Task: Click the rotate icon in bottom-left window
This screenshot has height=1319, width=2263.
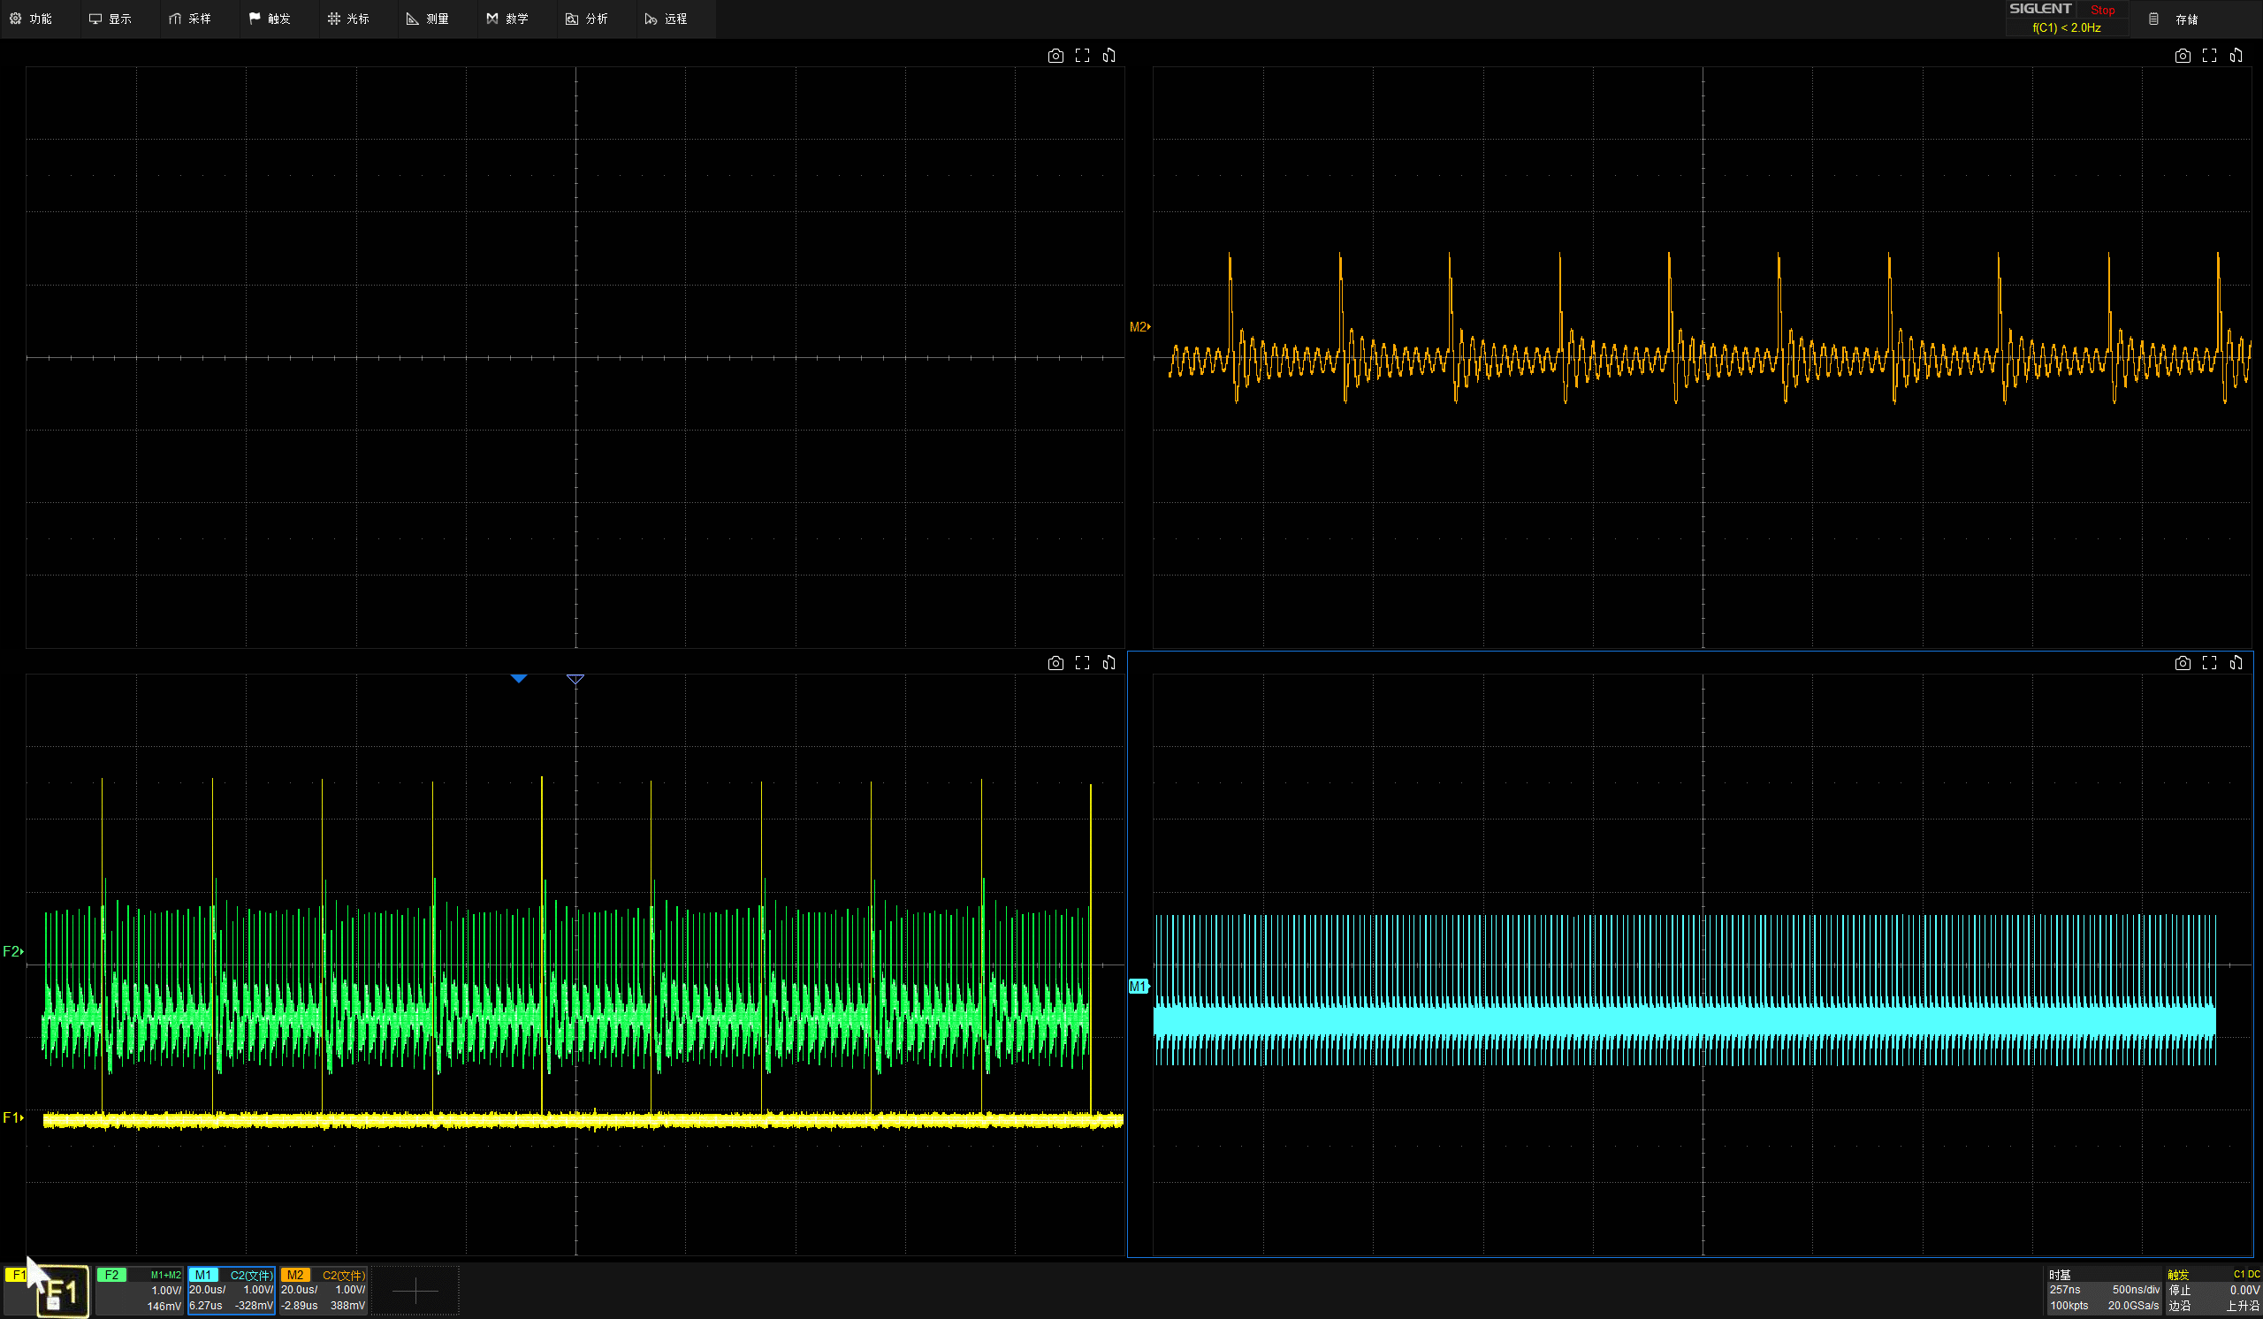Action: coord(1109,663)
